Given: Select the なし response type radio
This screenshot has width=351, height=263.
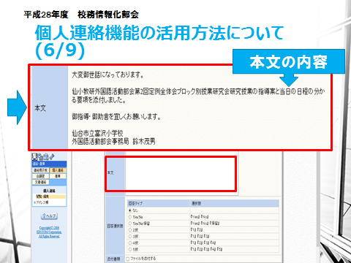Looking at the screenshot, I should point(130,210).
